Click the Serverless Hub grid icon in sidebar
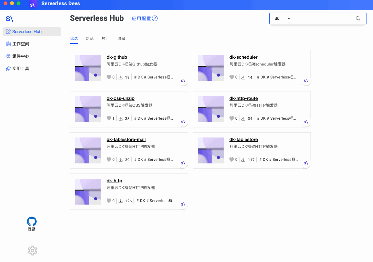Viewport: 373px width, 262px height. [8, 32]
